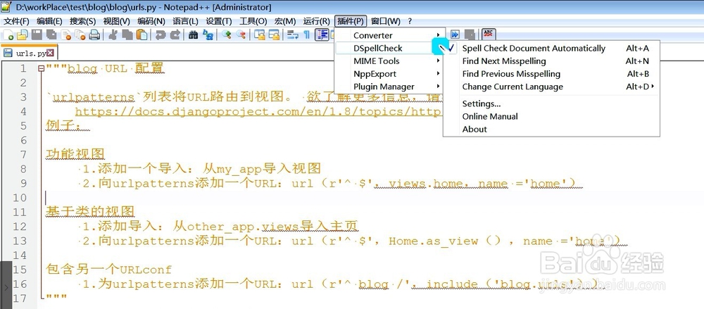Click the Save toolbar icon
Viewport: 704px width, 309px height.
(x=37, y=35)
